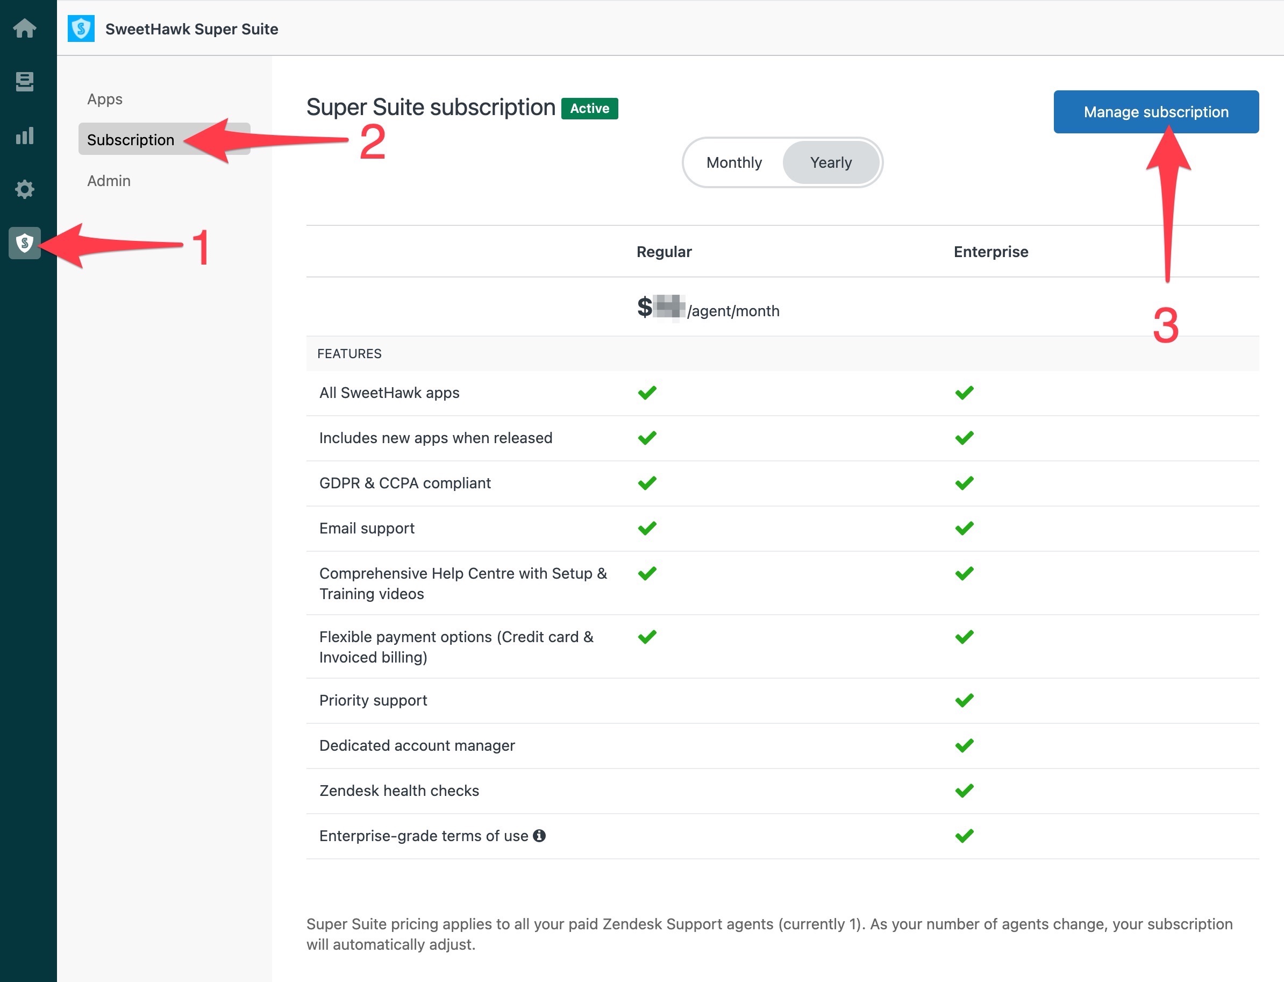This screenshot has height=982, width=1284.
Task: Click the Regular plan column header
Action: [x=664, y=252]
